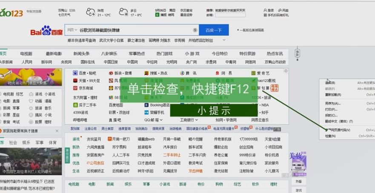The image size is (375, 193).
Task: Open the fashion banner image at left
Action: click(x=31, y=77)
